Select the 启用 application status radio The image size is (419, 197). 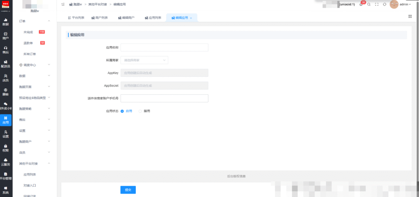(x=122, y=111)
